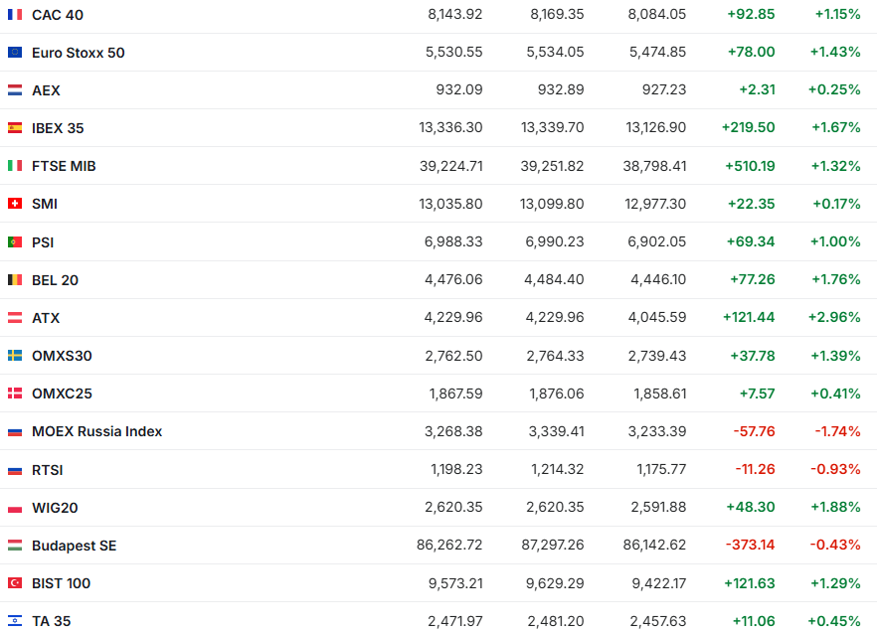
Task: Click the Israeli flag icon beside TA 35
Action: click(15, 621)
